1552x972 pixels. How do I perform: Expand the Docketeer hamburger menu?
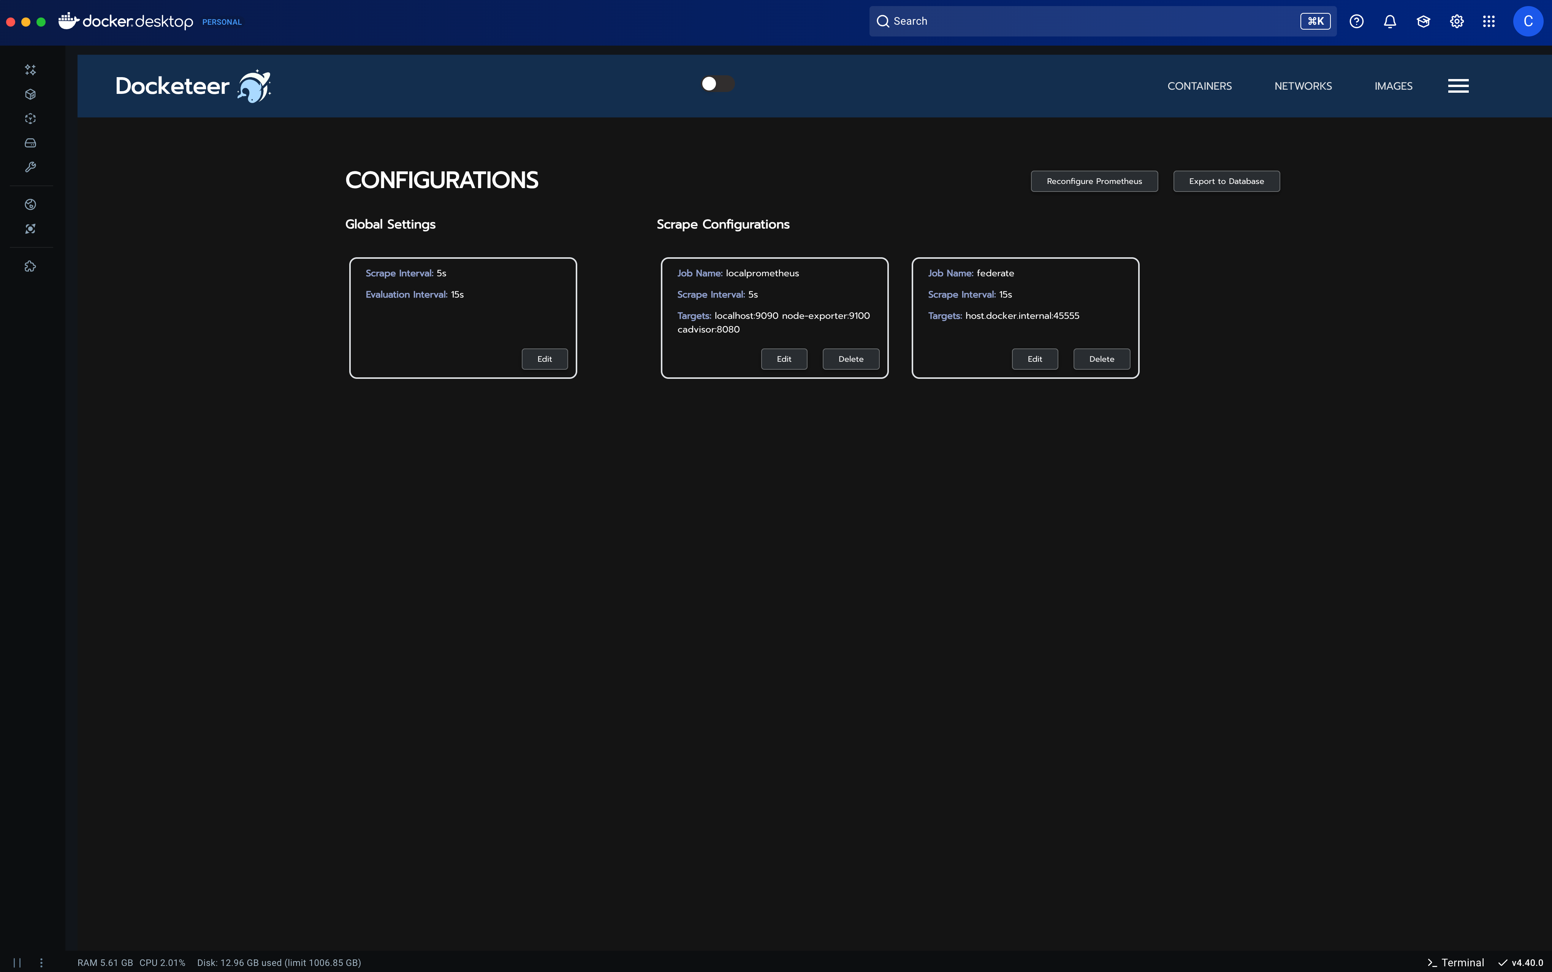(x=1457, y=85)
